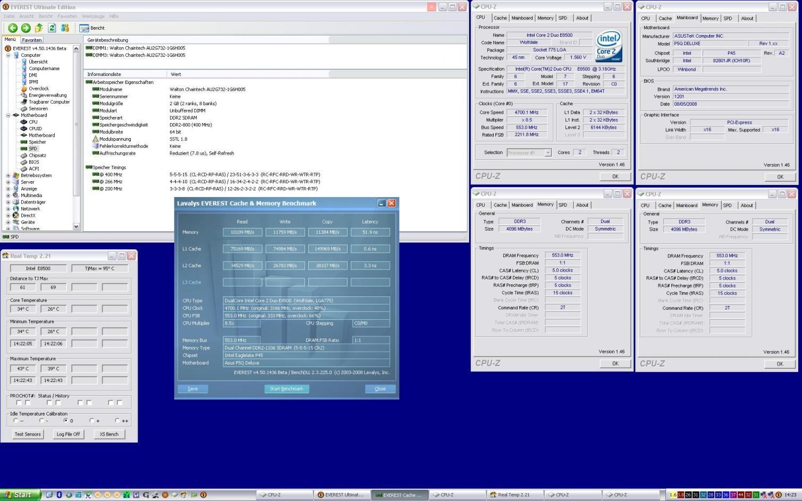The width and height of the screenshot is (802, 501).
Task: Switch to Real Temp 2.21 taskbar button
Action: (x=514, y=495)
